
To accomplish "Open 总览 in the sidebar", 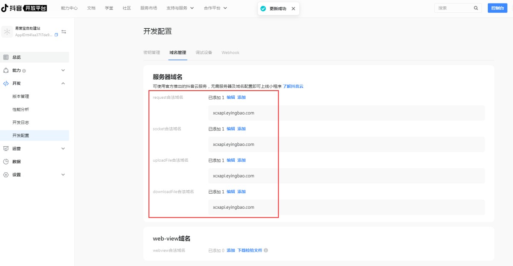I will tap(17, 57).
